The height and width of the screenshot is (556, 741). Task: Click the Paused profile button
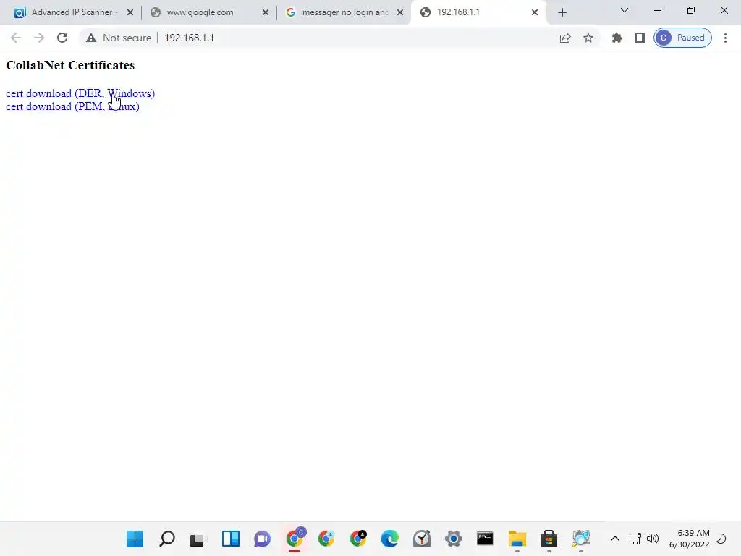682,38
